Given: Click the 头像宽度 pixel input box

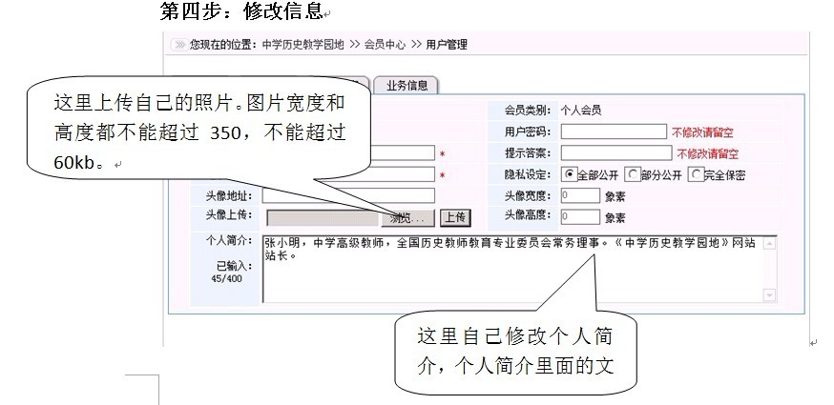Looking at the screenshot, I should (580, 195).
